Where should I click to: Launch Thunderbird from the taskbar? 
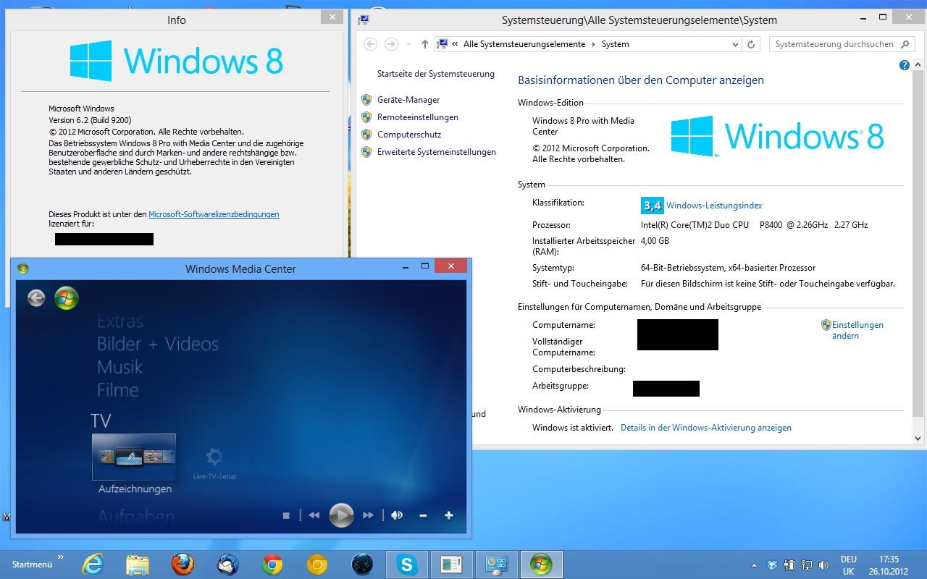coord(227,565)
